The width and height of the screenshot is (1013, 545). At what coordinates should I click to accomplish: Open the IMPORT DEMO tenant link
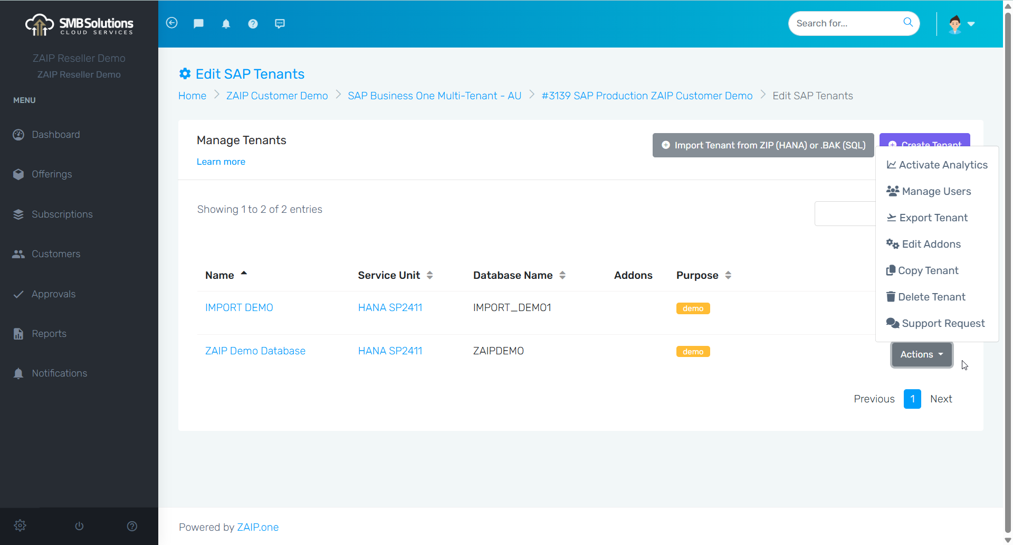[239, 307]
